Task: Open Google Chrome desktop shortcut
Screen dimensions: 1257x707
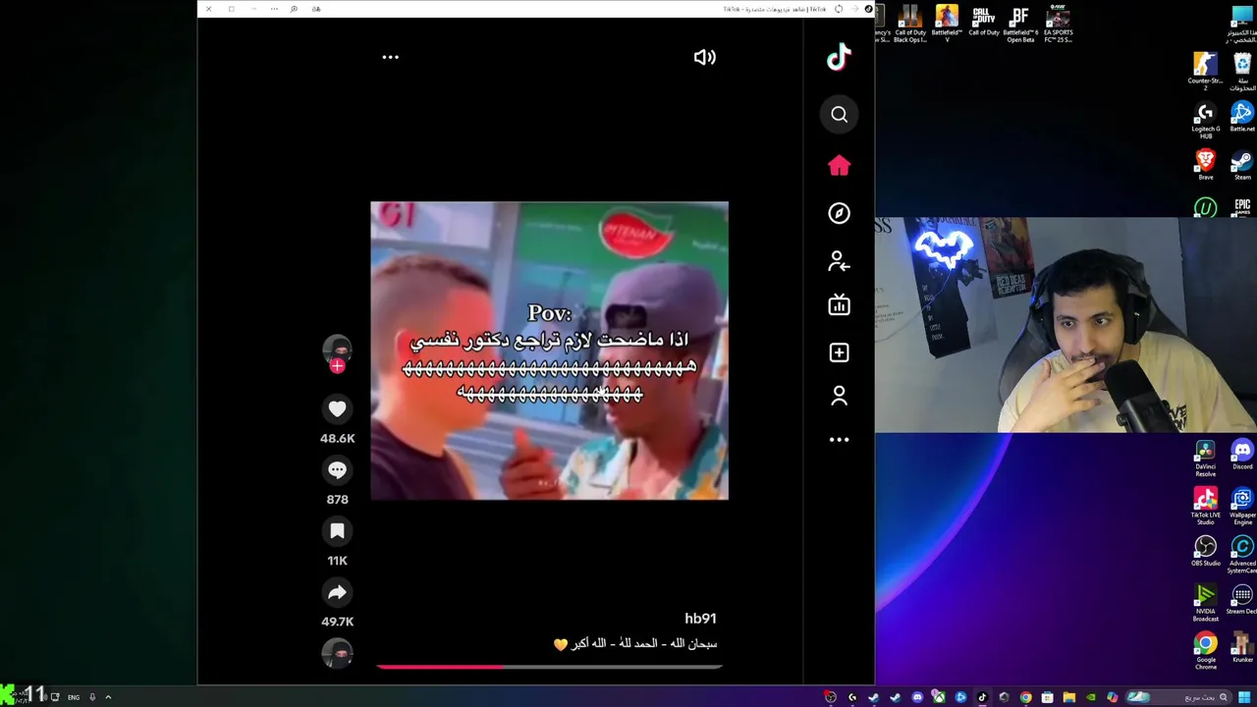Action: [x=1205, y=650]
